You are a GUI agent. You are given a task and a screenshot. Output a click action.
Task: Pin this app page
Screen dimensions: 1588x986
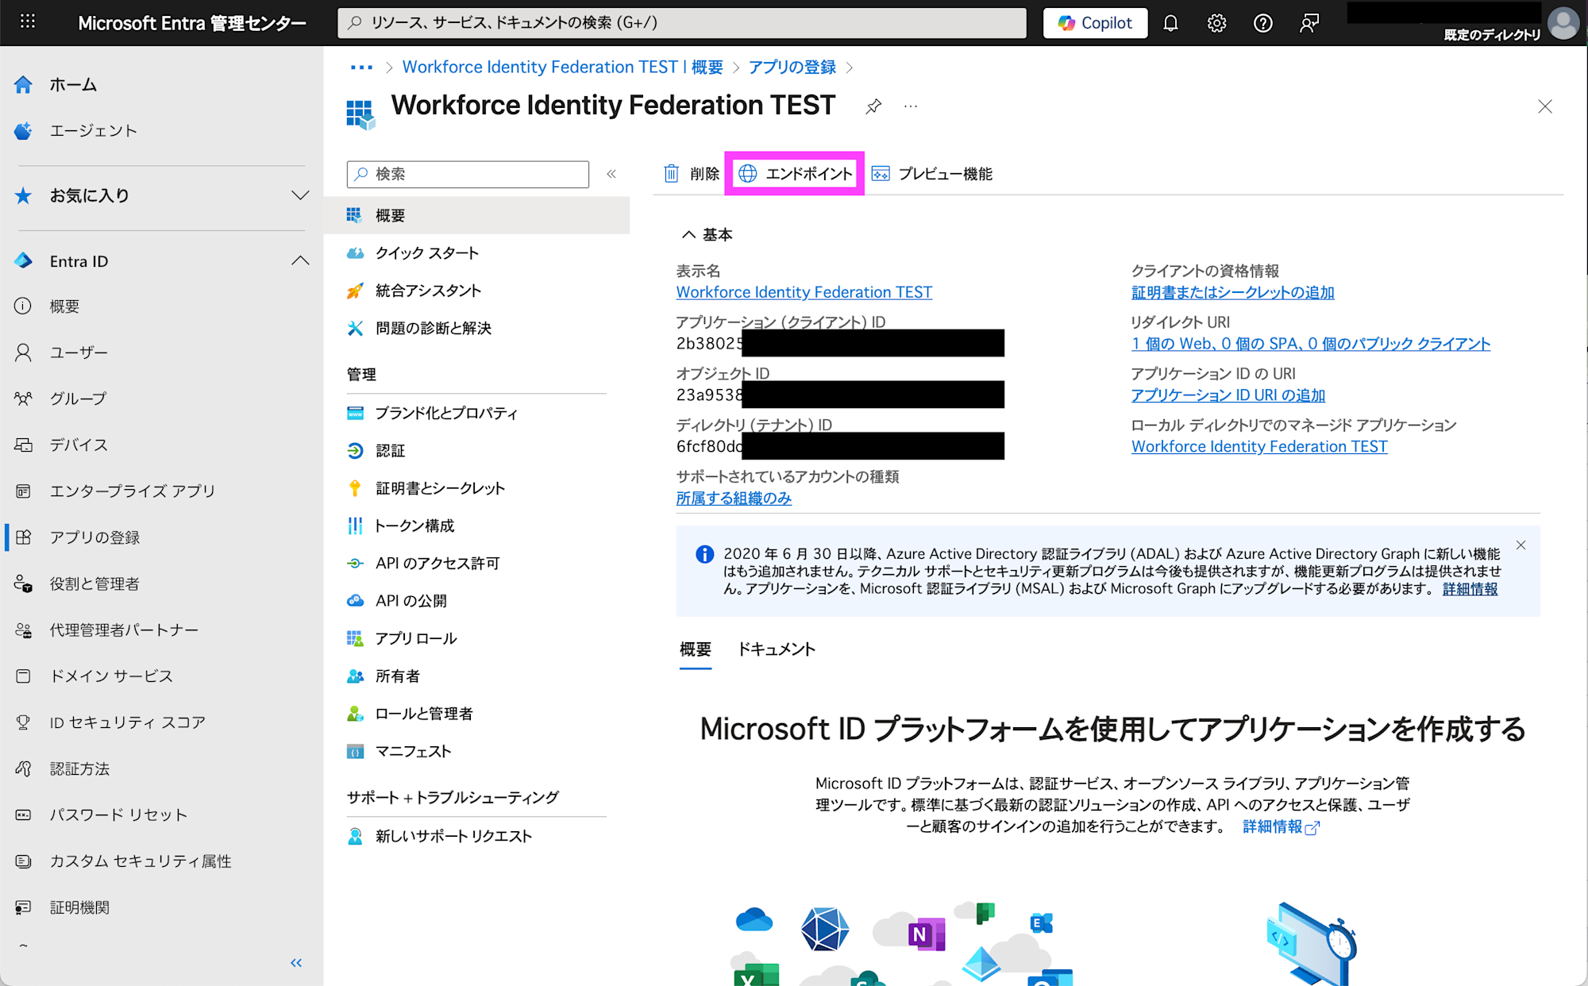[873, 106]
